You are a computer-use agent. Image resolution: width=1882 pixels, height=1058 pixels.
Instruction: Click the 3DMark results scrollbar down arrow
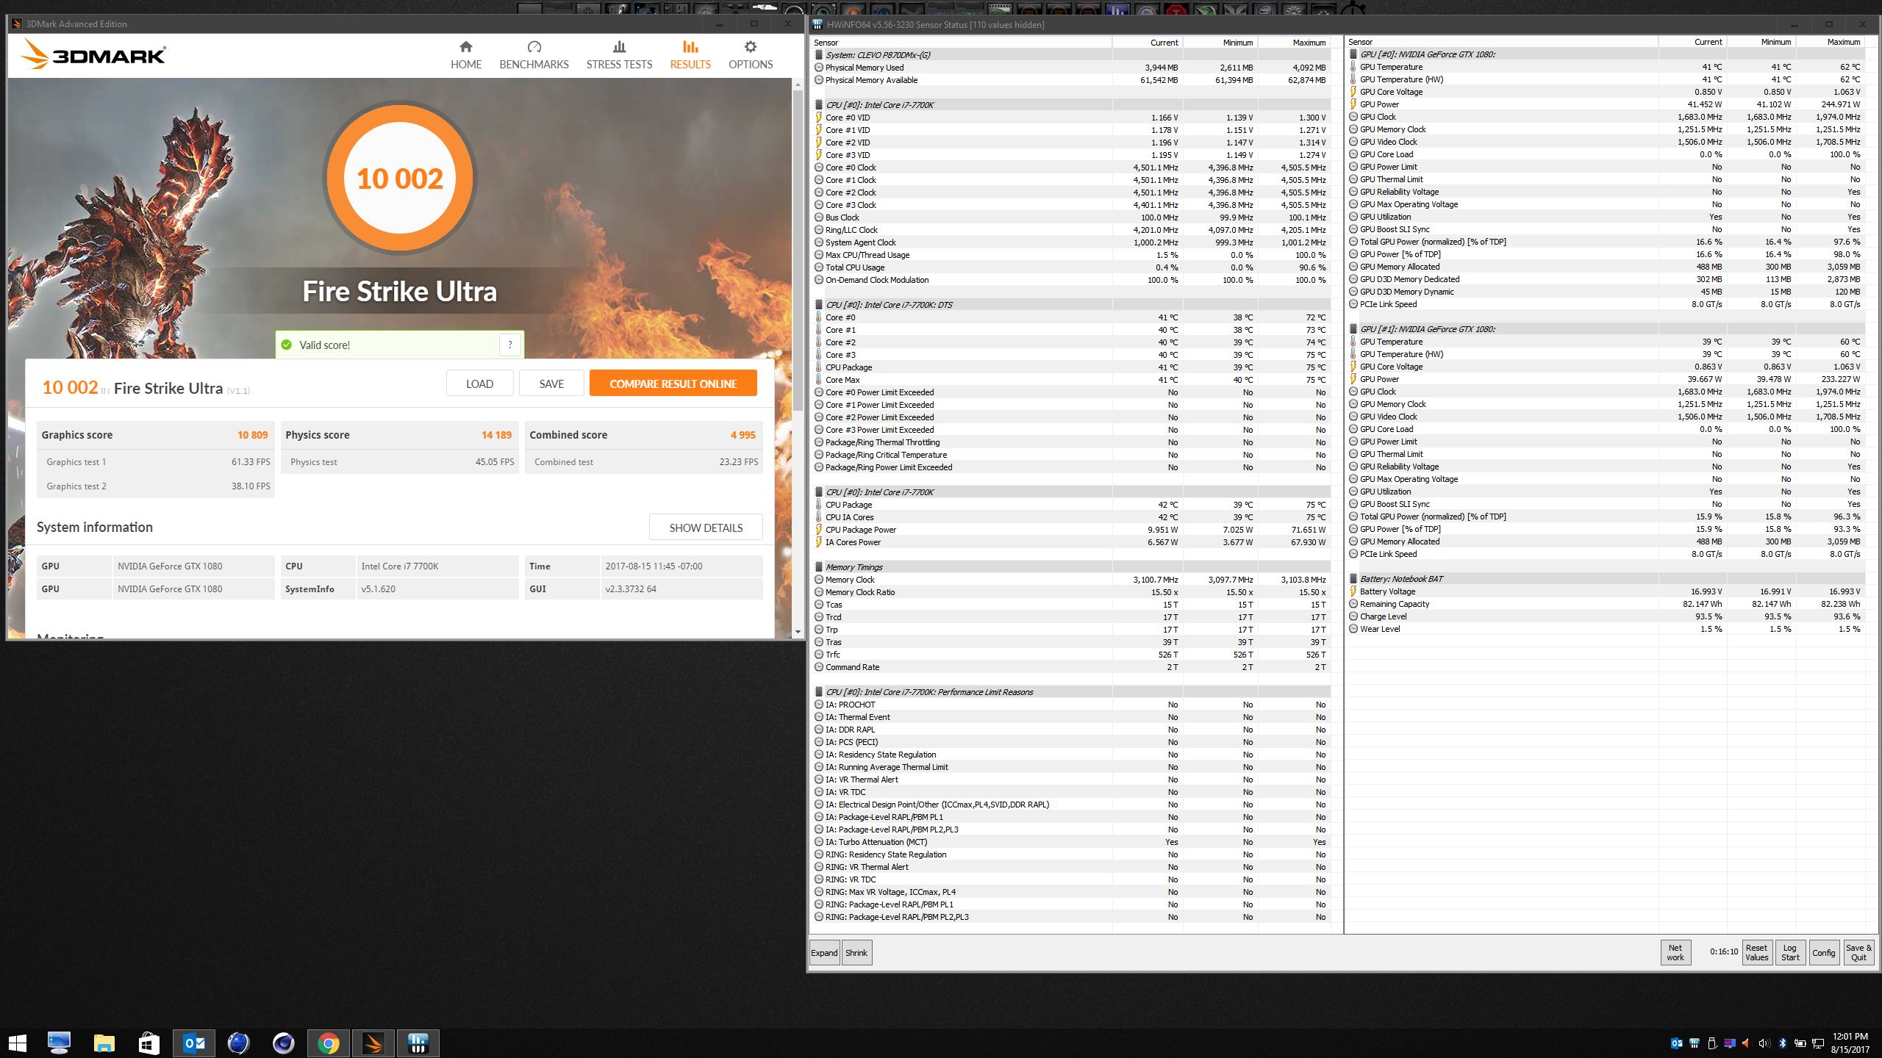click(798, 631)
